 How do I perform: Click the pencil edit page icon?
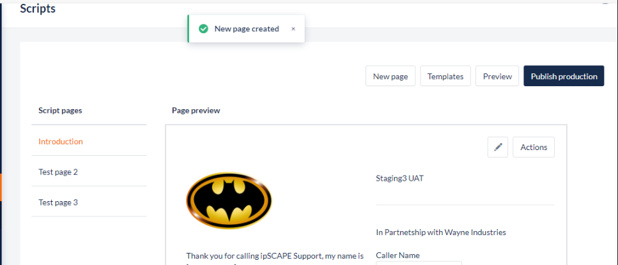(x=498, y=147)
